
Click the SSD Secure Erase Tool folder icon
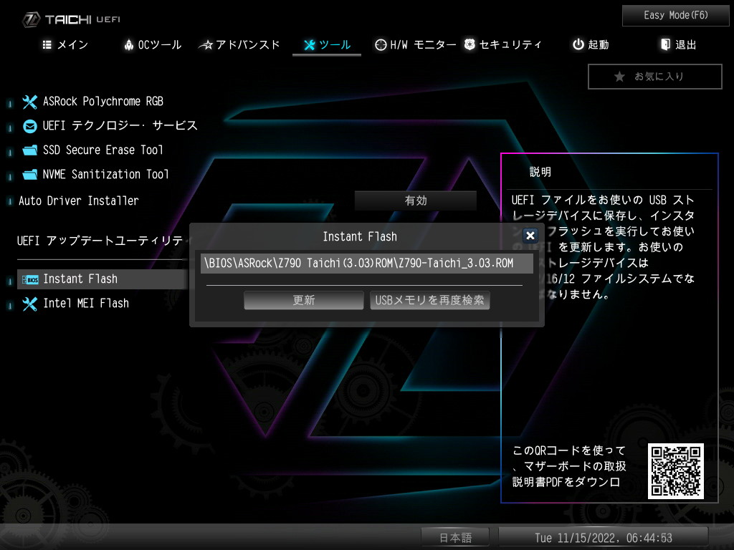tap(29, 150)
